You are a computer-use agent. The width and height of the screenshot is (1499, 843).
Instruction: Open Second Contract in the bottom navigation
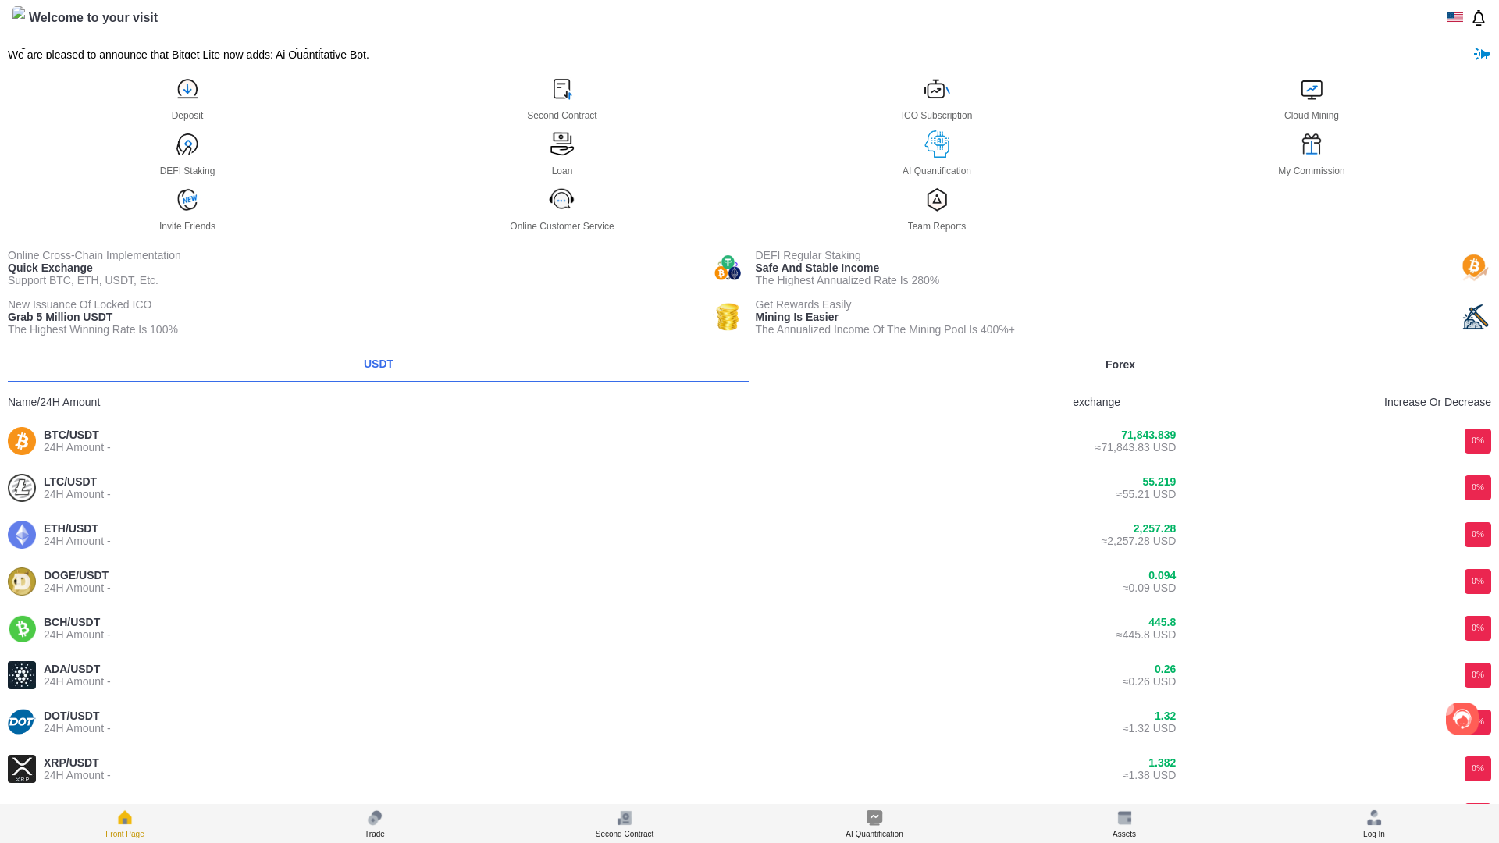[625, 823]
